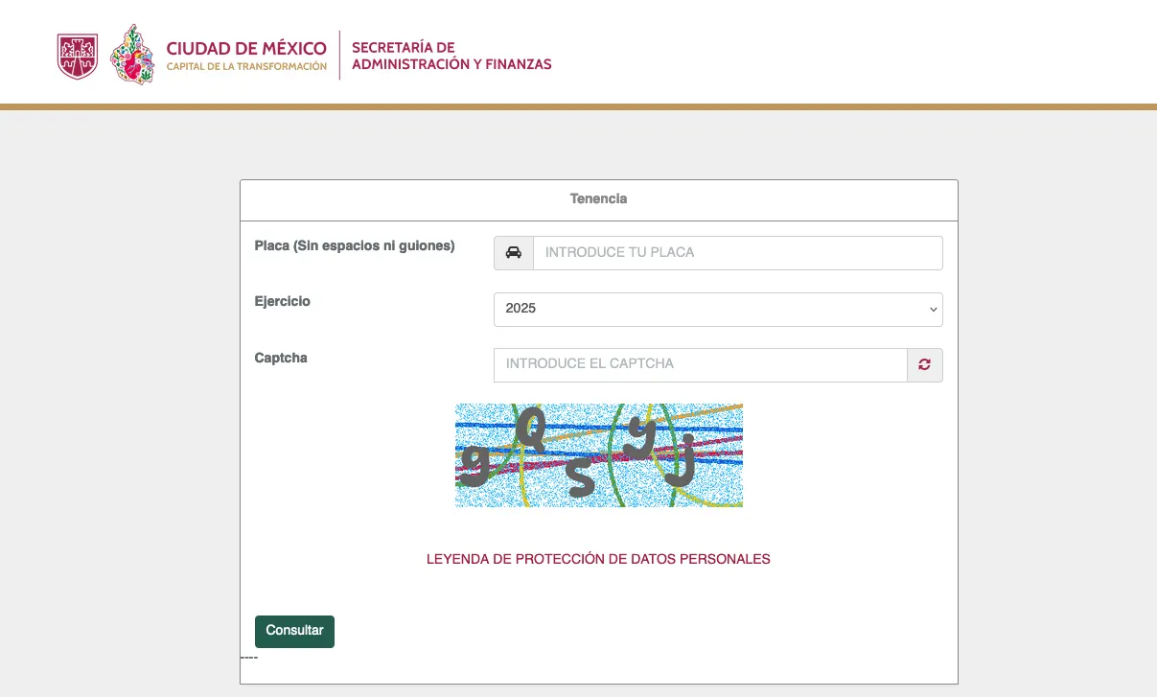Screen dimensions: 1157x697
Task: Click the CDMX coat of arms shield logo
Action: [77, 53]
